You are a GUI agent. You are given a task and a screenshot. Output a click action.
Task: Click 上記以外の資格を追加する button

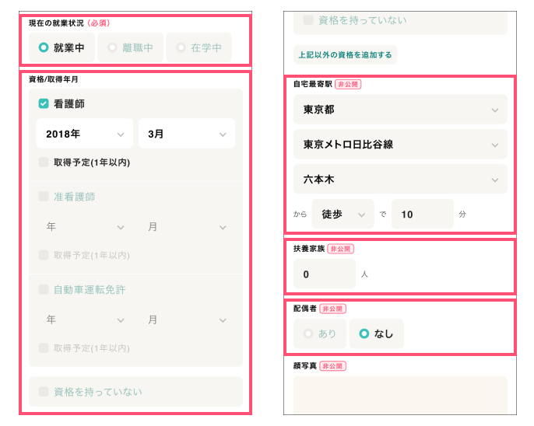(x=345, y=55)
